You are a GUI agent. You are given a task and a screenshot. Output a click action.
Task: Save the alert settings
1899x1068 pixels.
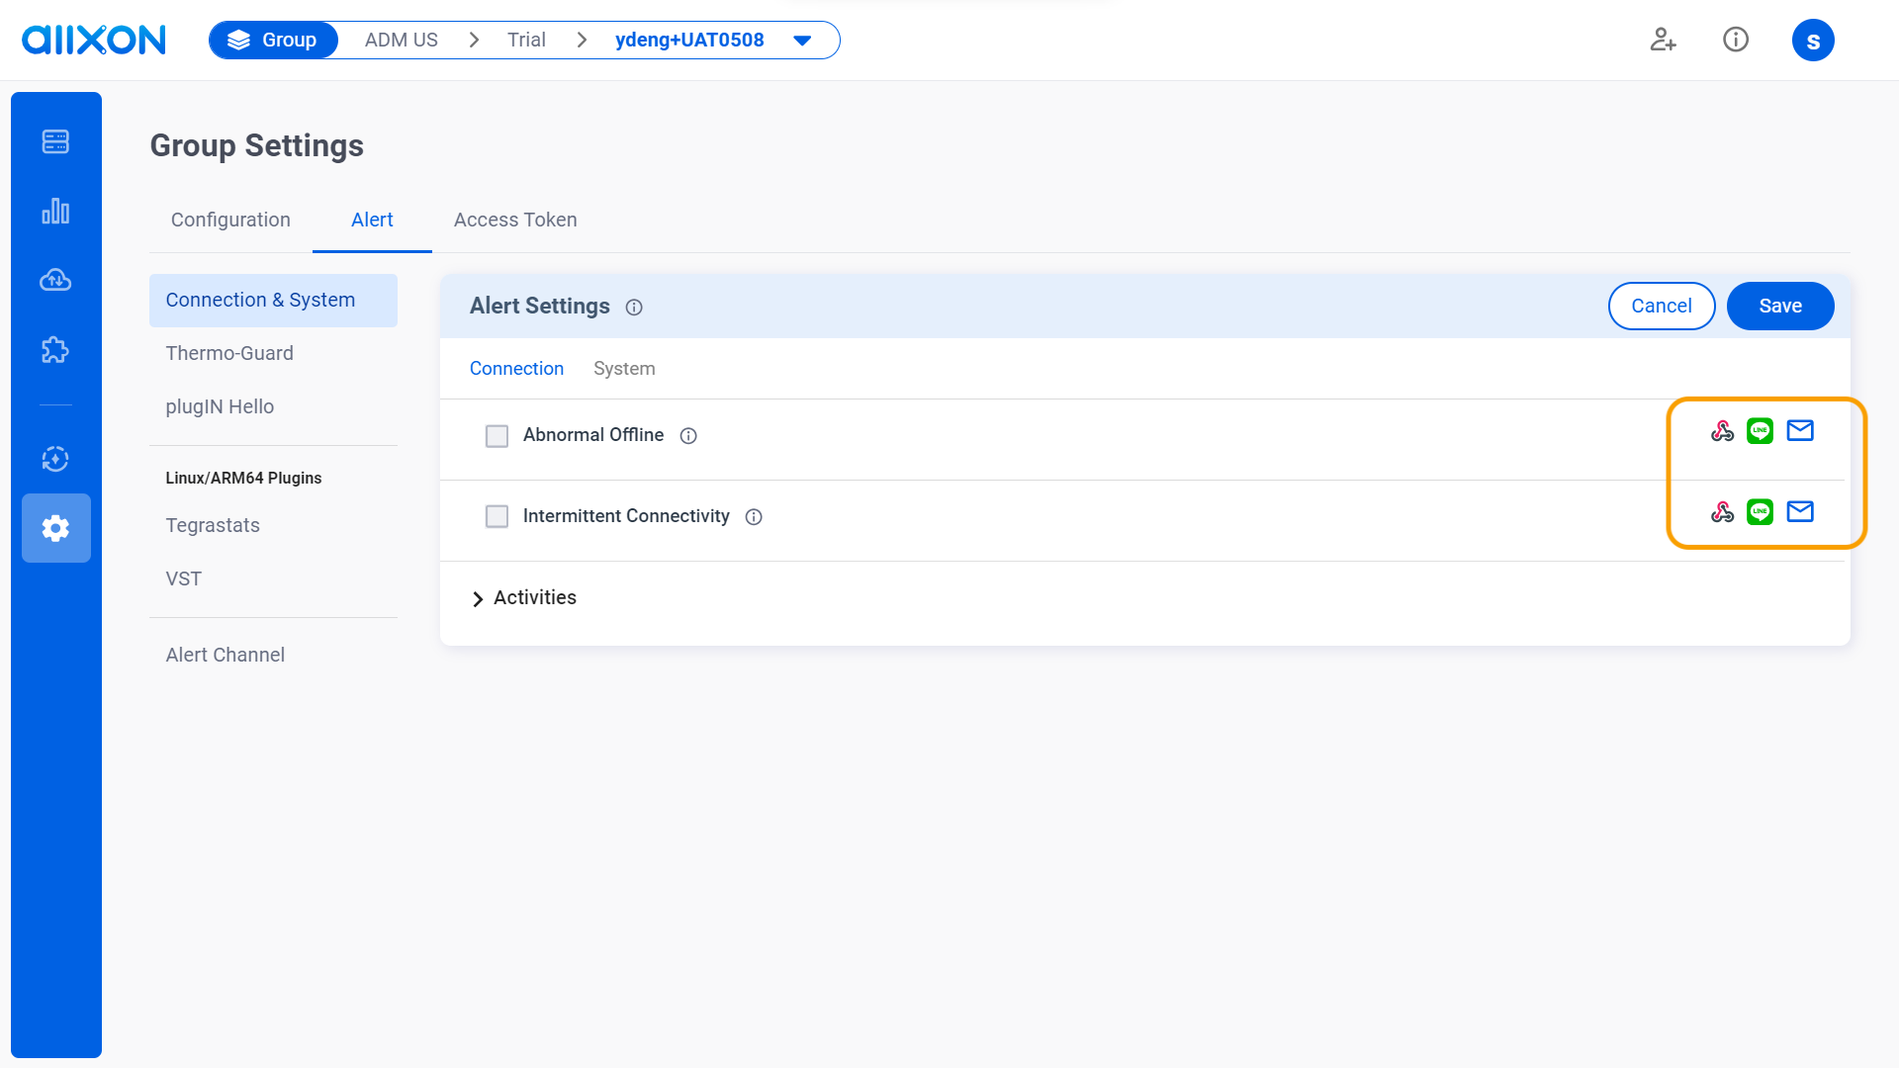pyautogui.click(x=1779, y=306)
